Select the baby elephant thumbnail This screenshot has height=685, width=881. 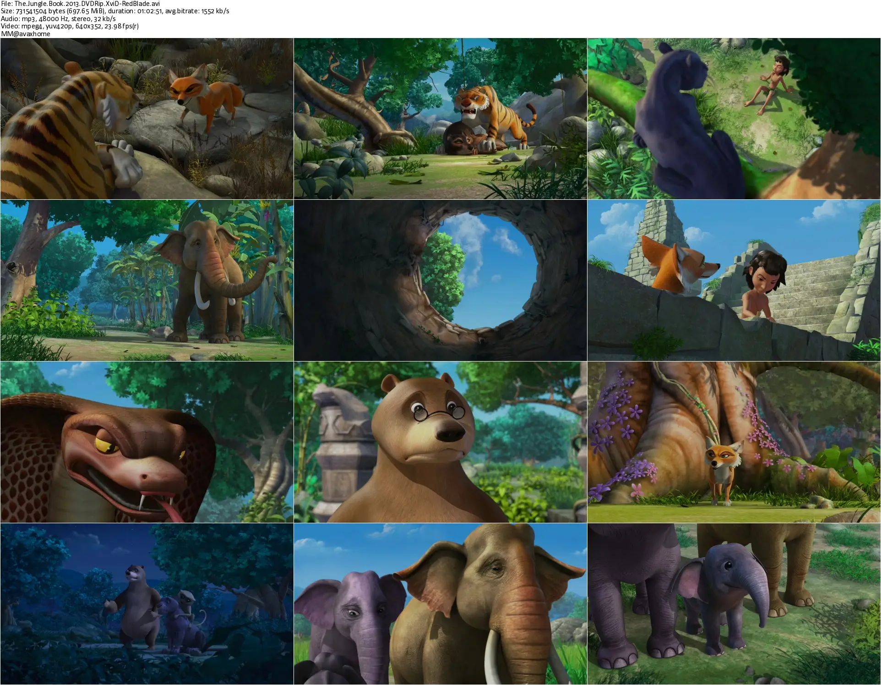click(734, 604)
